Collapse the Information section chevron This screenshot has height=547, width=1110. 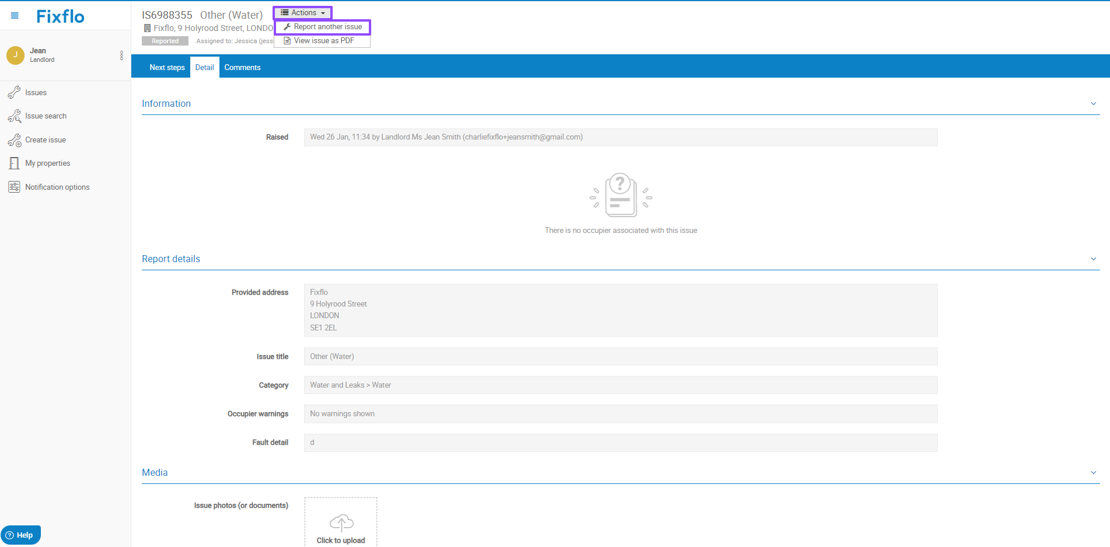tap(1093, 104)
